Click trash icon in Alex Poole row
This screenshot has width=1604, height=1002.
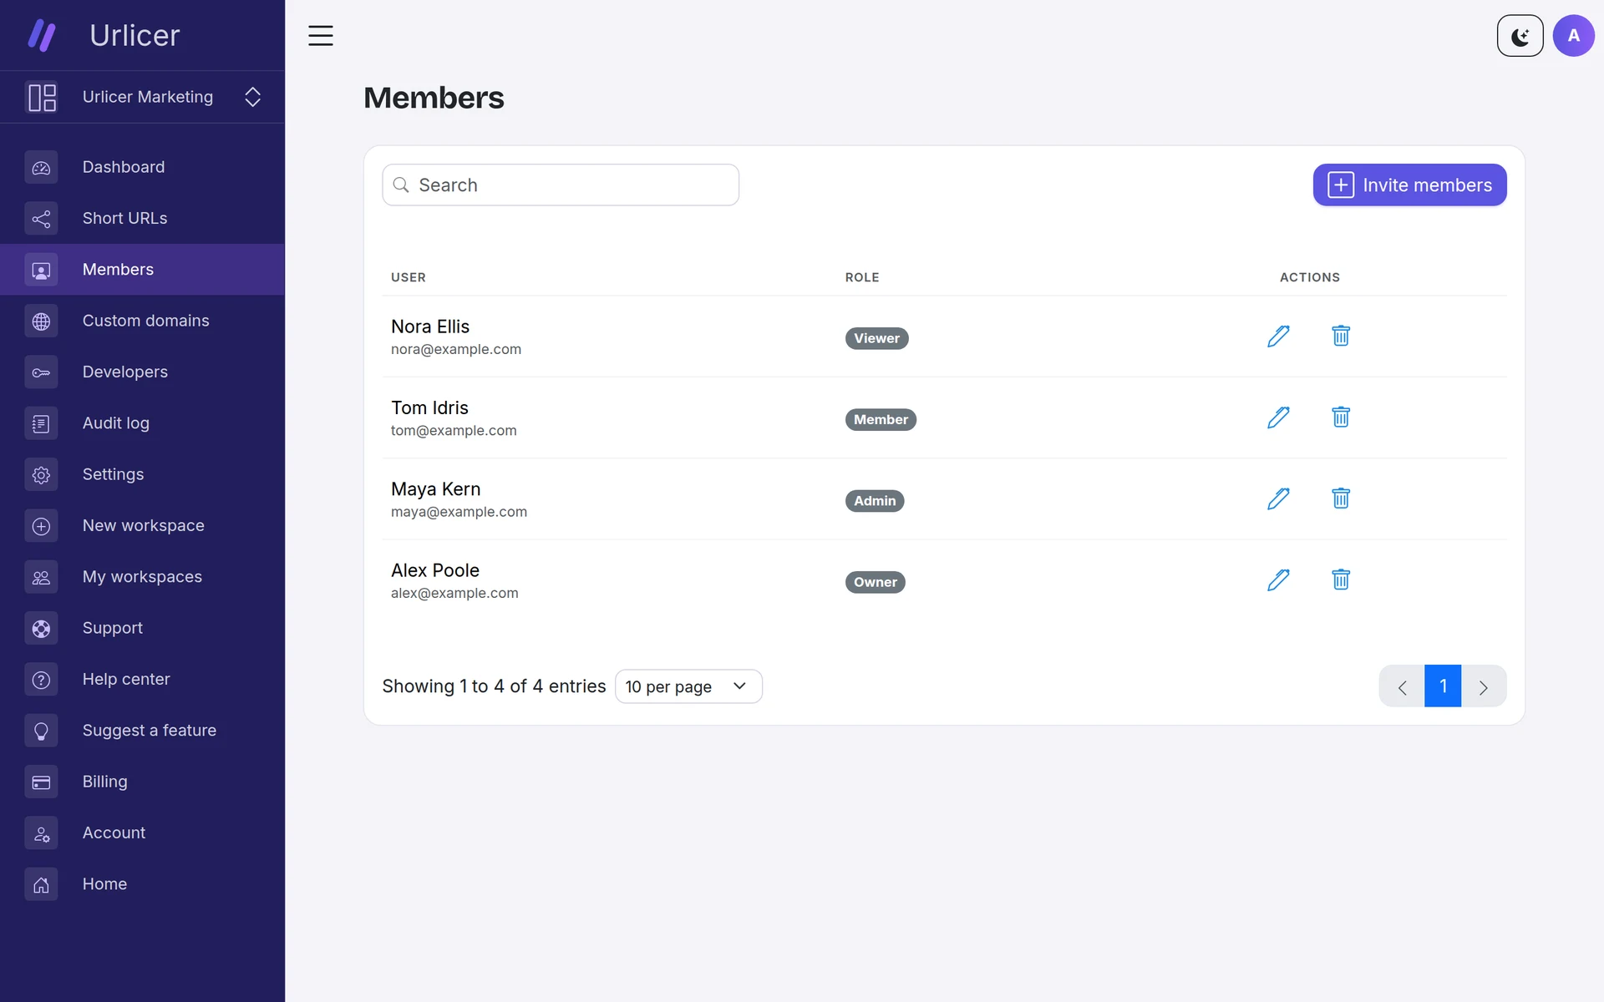coord(1341,579)
